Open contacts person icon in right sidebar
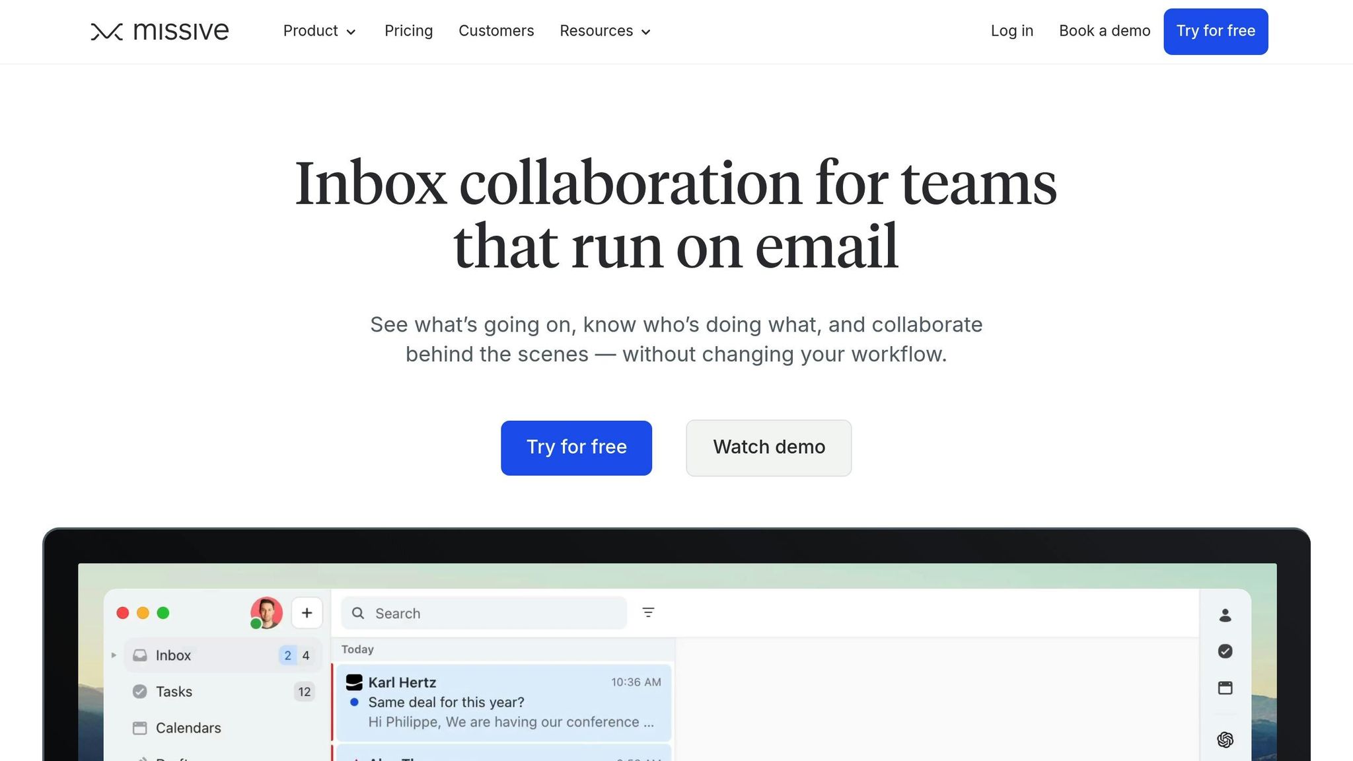Viewport: 1353px width, 761px height. click(x=1225, y=615)
